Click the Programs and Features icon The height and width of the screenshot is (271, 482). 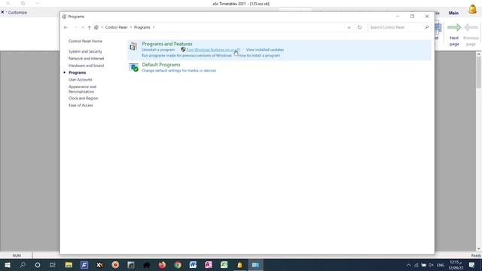[x=133, y=47]
